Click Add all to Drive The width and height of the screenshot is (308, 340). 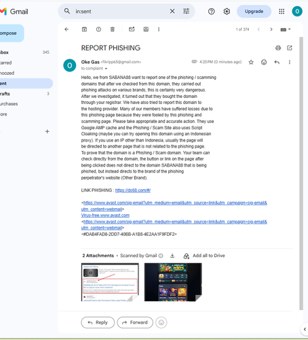click(x=204, y=256)
